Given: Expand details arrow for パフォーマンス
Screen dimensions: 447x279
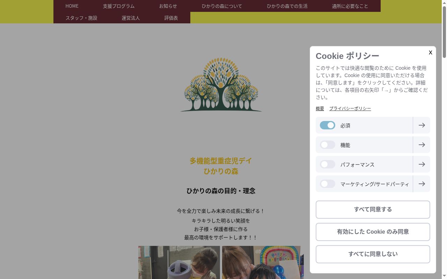Looking at the screenshot, I should (x=422, y=164).
